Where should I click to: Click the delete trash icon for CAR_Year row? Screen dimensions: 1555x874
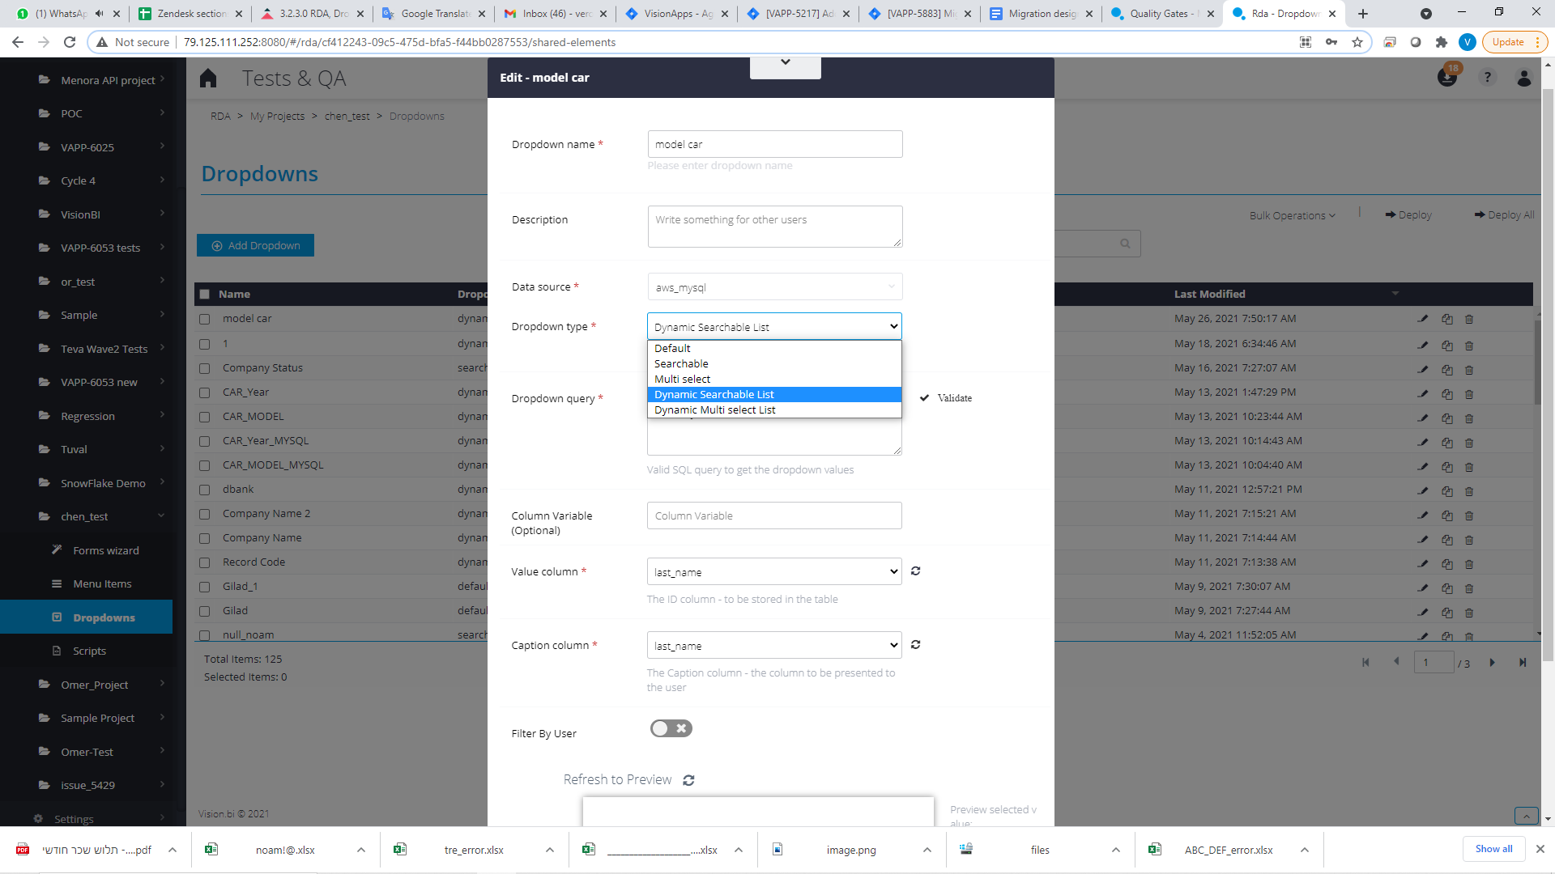1469,394
